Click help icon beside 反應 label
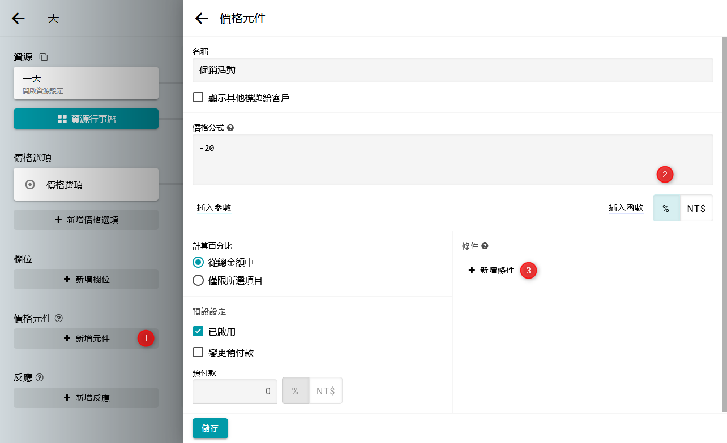This screenshot has width=727, height=443. click(40, 378)
